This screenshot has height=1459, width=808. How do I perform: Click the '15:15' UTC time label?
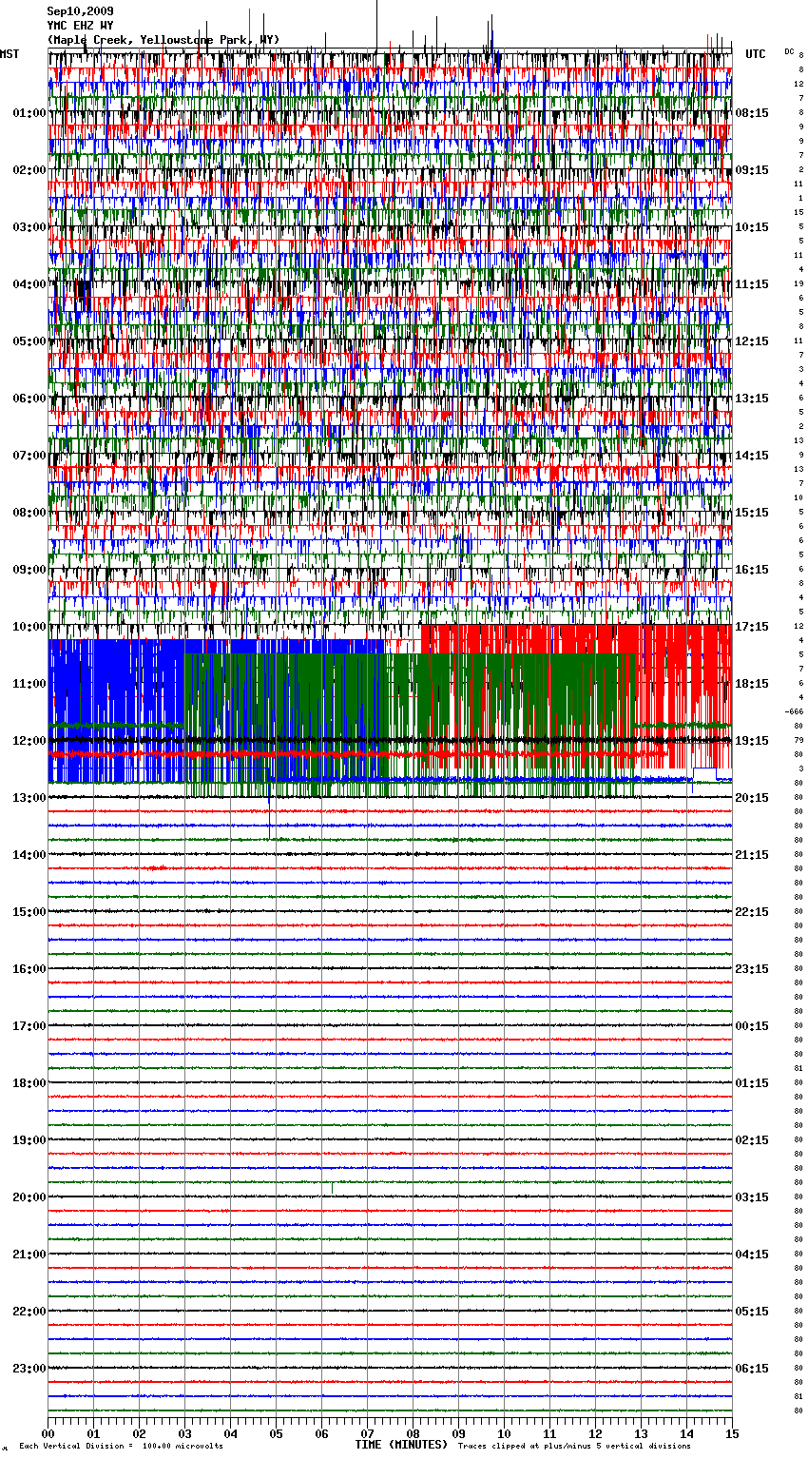click(752, 513)
